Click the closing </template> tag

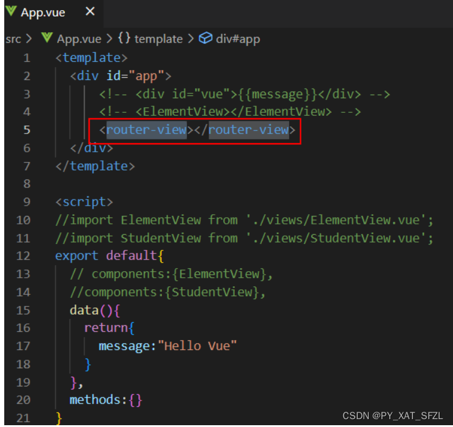click(x=95, y=166)
